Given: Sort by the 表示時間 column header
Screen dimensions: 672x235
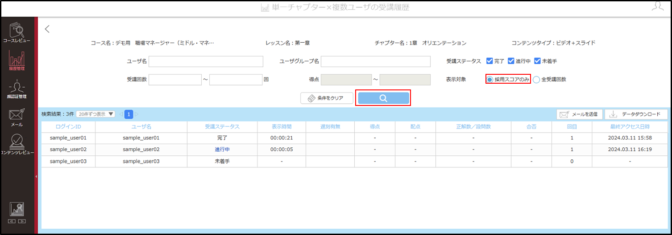Looking at the screenshot, I should (282, 127).
